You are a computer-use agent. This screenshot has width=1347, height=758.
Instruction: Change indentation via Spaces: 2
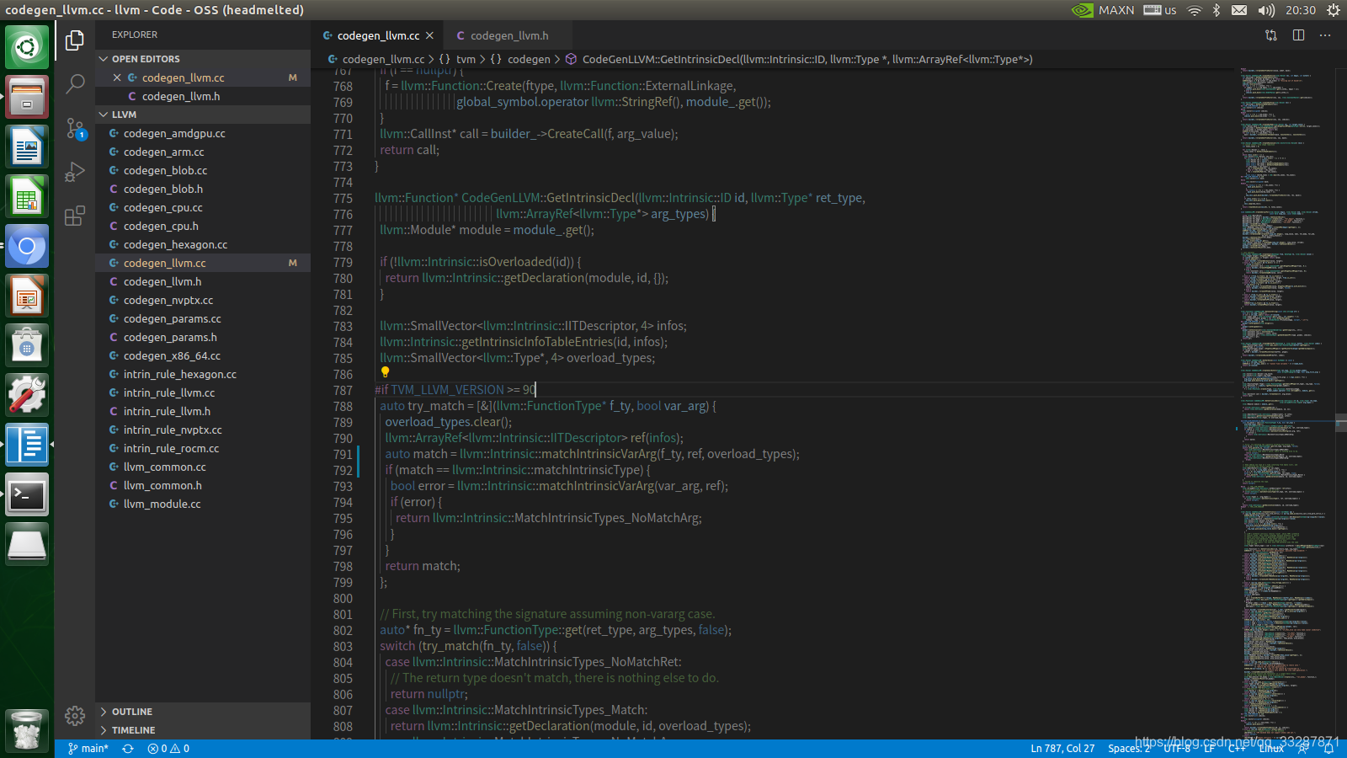tap(1129, 749)
